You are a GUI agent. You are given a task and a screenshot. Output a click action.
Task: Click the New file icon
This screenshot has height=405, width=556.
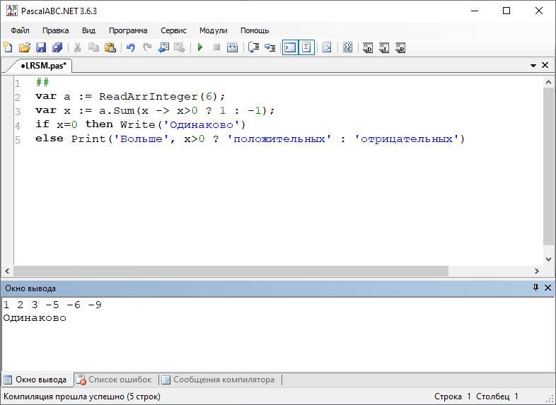point(8,47)
